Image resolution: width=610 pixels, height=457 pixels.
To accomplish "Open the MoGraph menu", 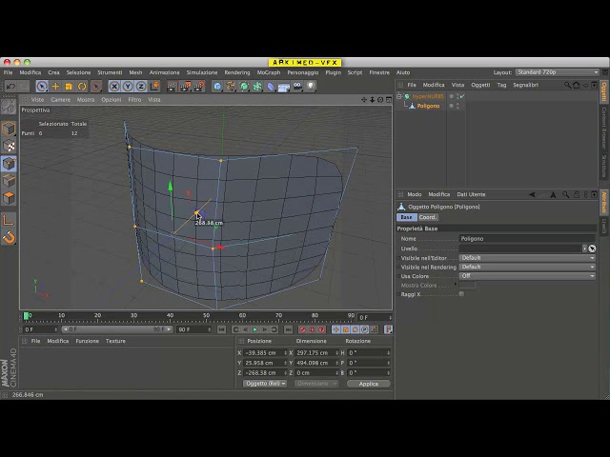I will click(269, 72).
